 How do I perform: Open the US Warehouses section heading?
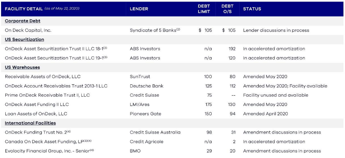pos(22,67)
